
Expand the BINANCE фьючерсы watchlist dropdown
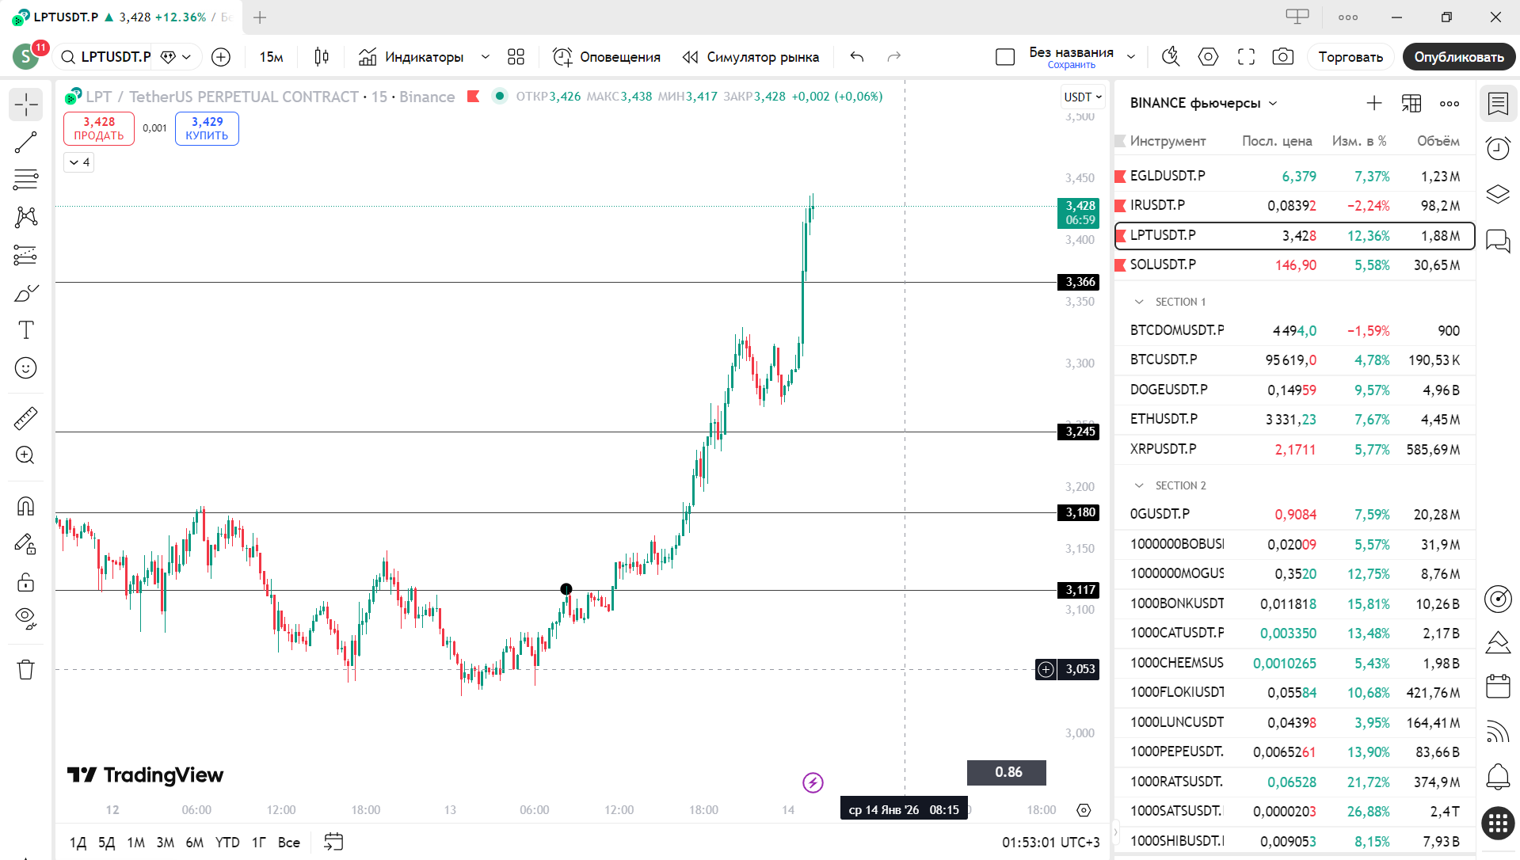(1273, 103)
